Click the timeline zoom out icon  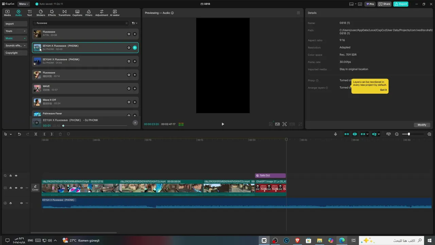point(397,134)
